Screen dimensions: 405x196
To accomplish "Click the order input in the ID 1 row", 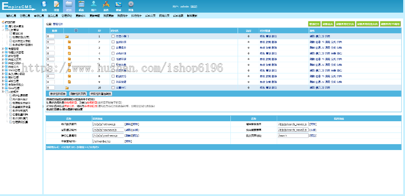I will 50,36.
